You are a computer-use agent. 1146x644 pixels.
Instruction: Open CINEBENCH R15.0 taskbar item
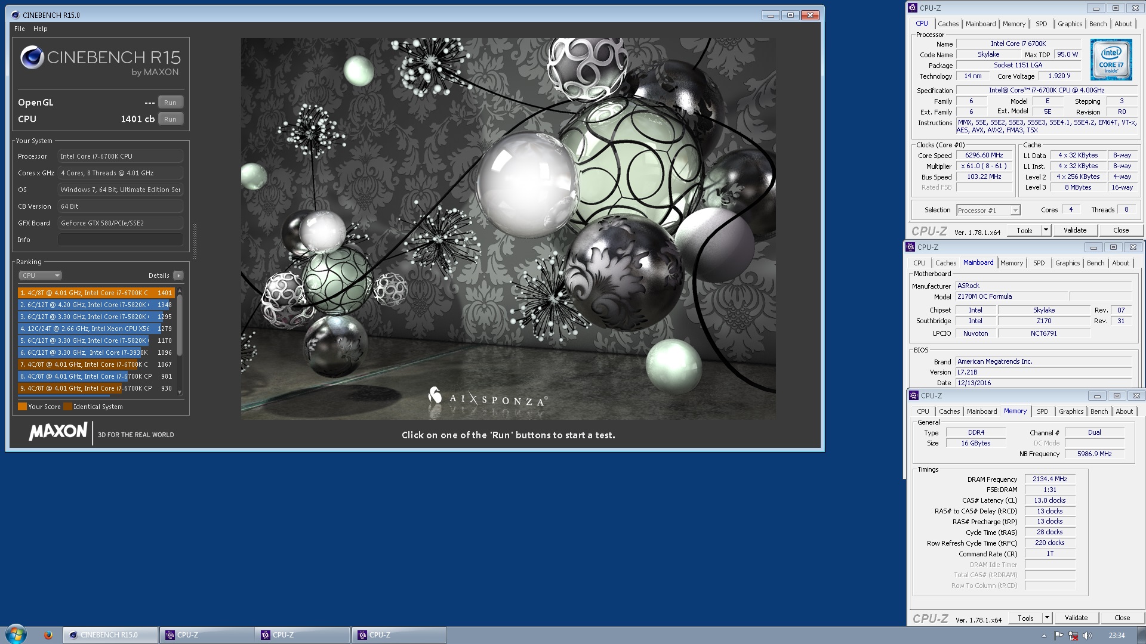click(x=111, y=635)
